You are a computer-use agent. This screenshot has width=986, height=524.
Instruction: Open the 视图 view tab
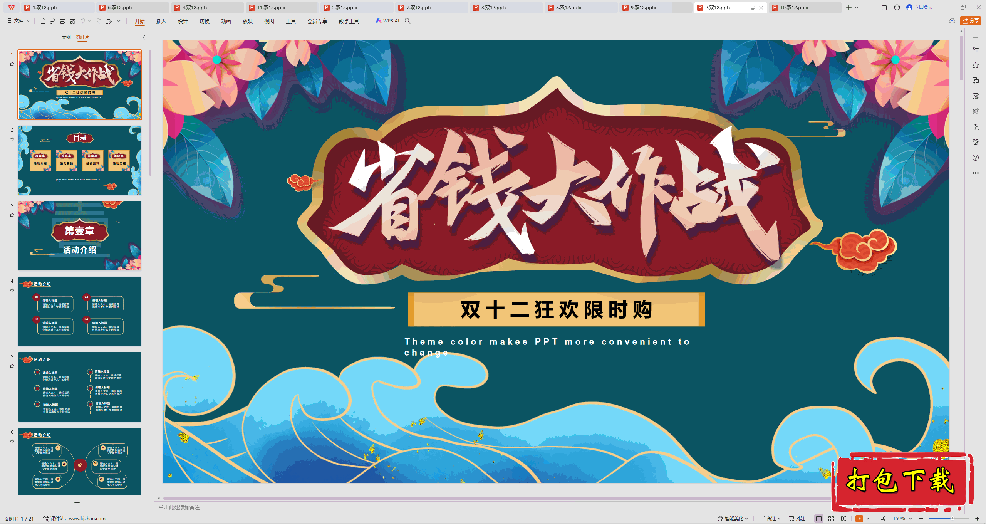tap(269, 21)
